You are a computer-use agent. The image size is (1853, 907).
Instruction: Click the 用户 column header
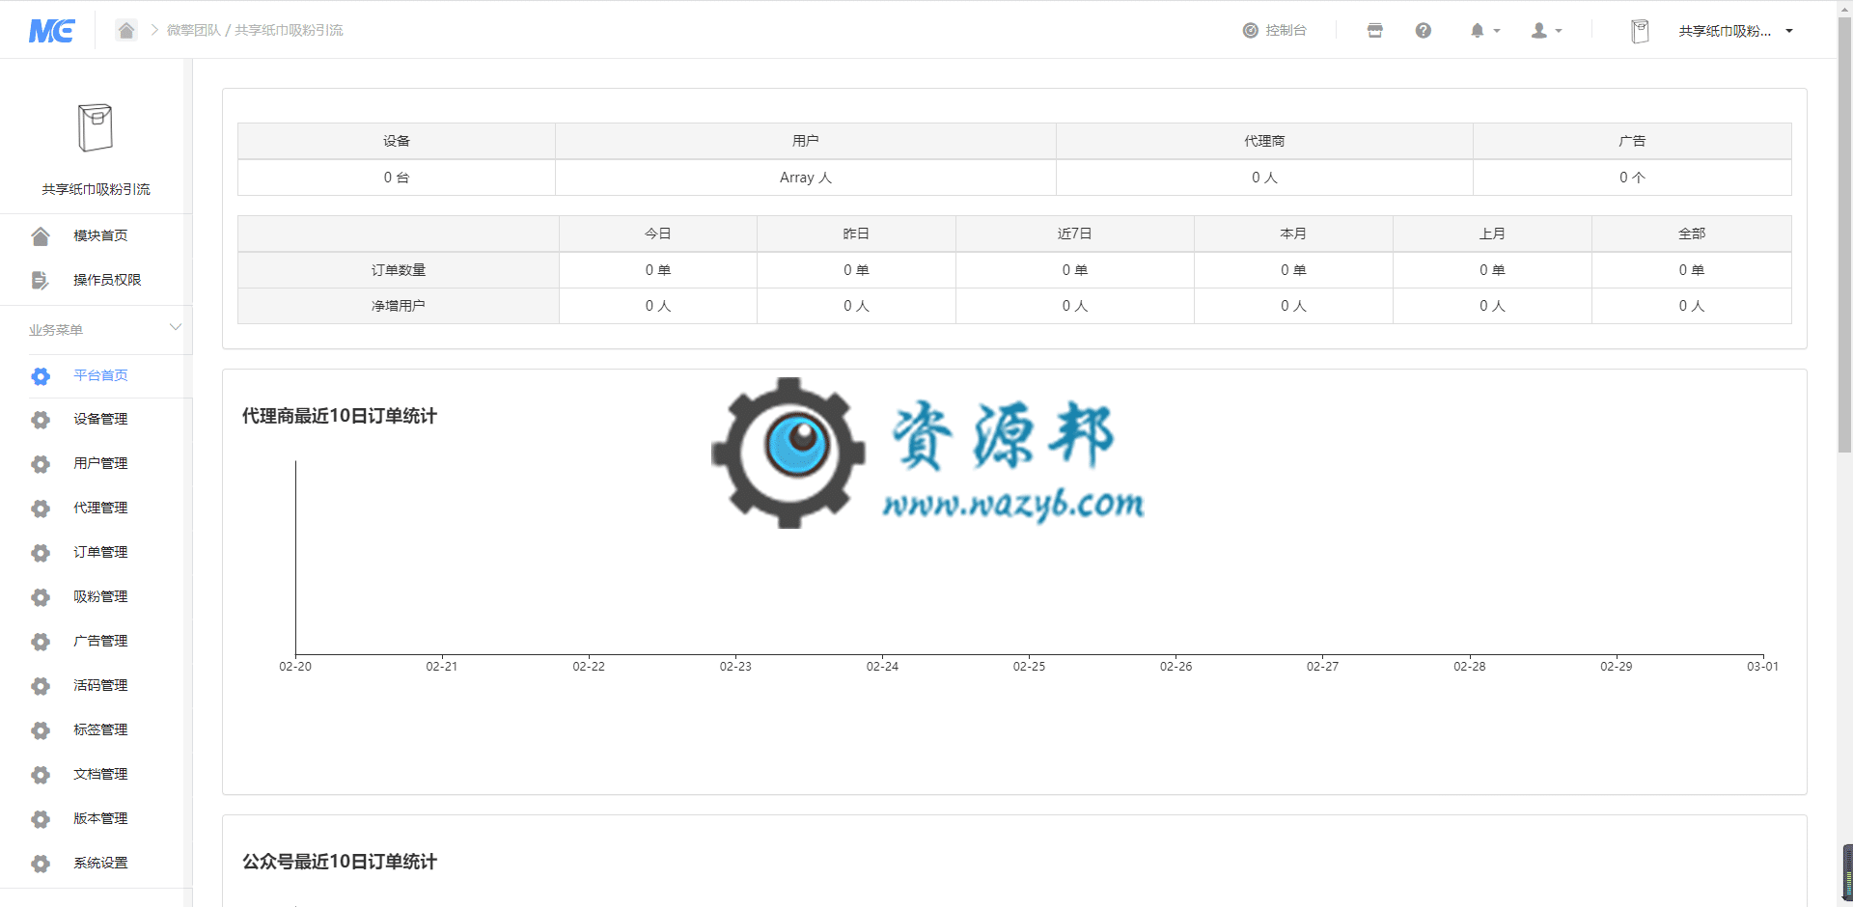click(x=806, y=141)
